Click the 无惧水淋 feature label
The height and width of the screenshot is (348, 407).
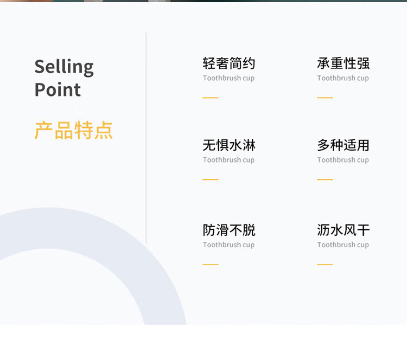click(228, 145)
